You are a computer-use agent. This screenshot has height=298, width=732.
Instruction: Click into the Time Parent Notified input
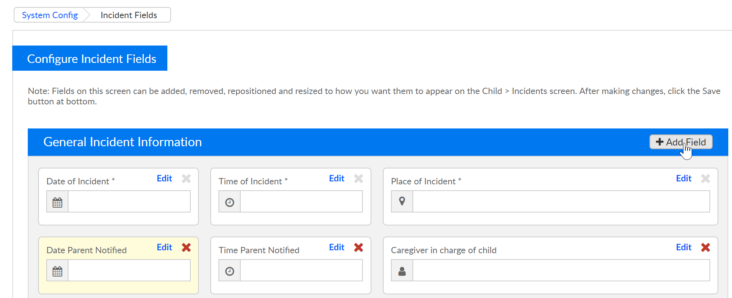point(301,270)
